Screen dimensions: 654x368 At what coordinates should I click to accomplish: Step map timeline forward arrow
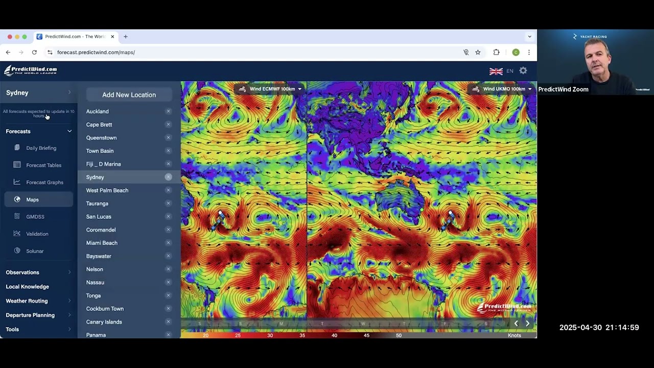tap(528, 323)
